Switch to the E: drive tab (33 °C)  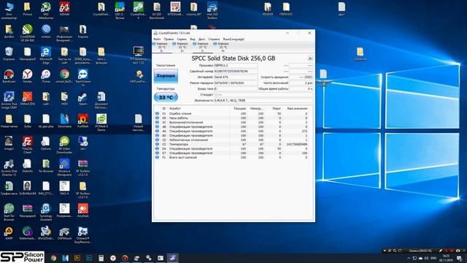pos(162,47)
